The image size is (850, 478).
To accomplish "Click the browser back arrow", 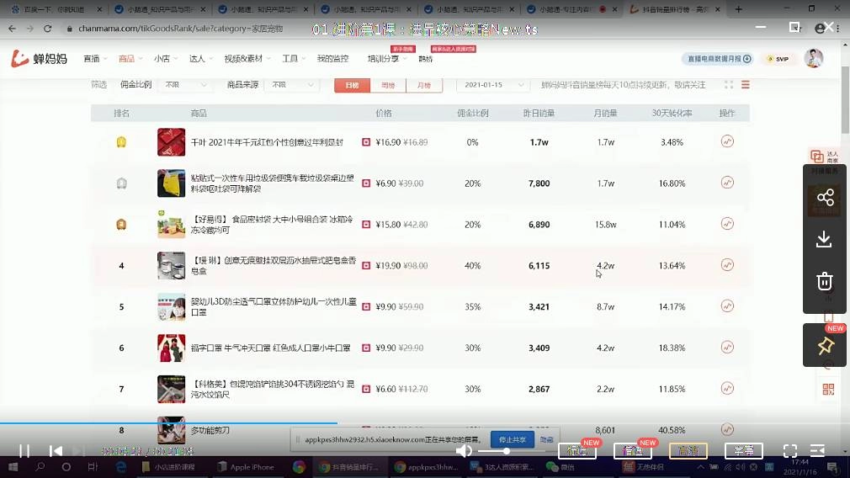I will coord(12,28).
